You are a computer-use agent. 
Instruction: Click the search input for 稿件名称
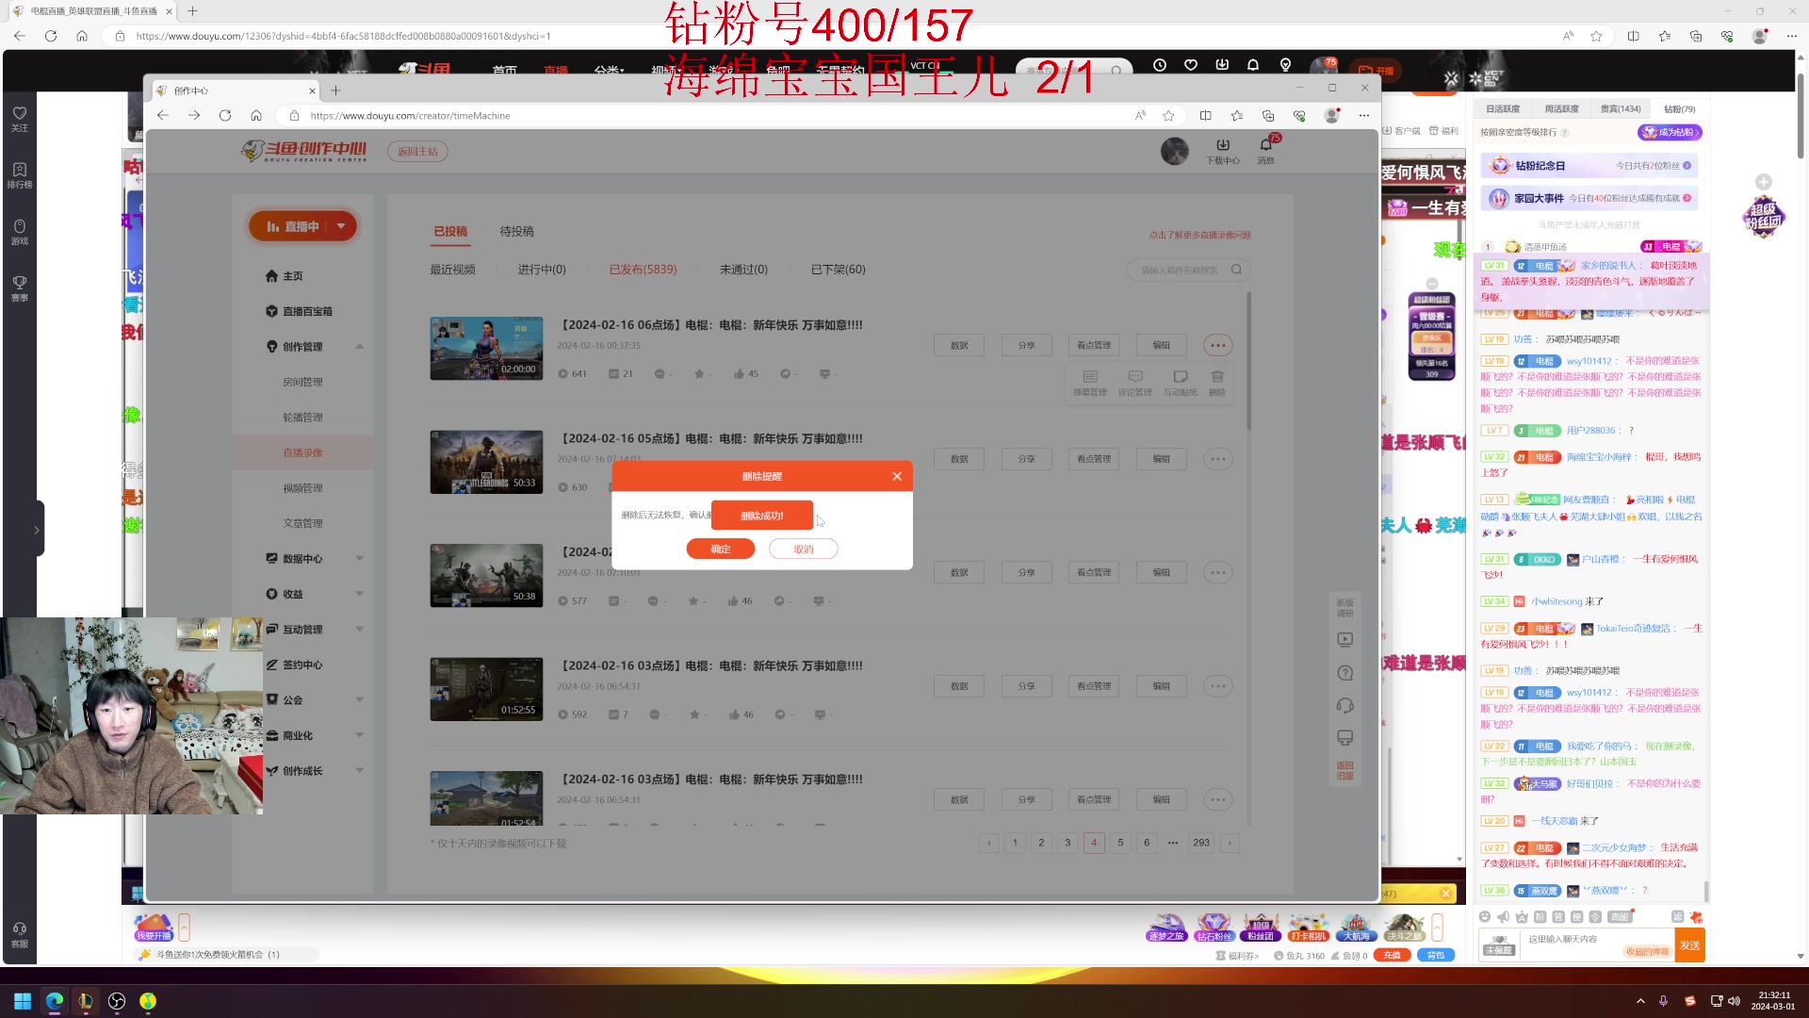1180,270
